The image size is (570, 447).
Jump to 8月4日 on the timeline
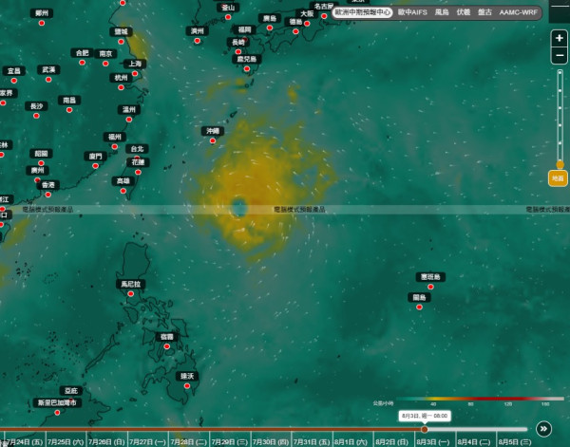tap(476, 442)
